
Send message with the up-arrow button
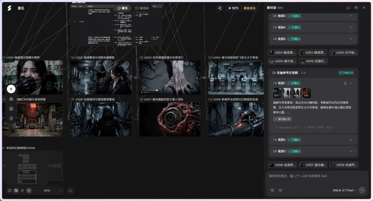point(362,190)
